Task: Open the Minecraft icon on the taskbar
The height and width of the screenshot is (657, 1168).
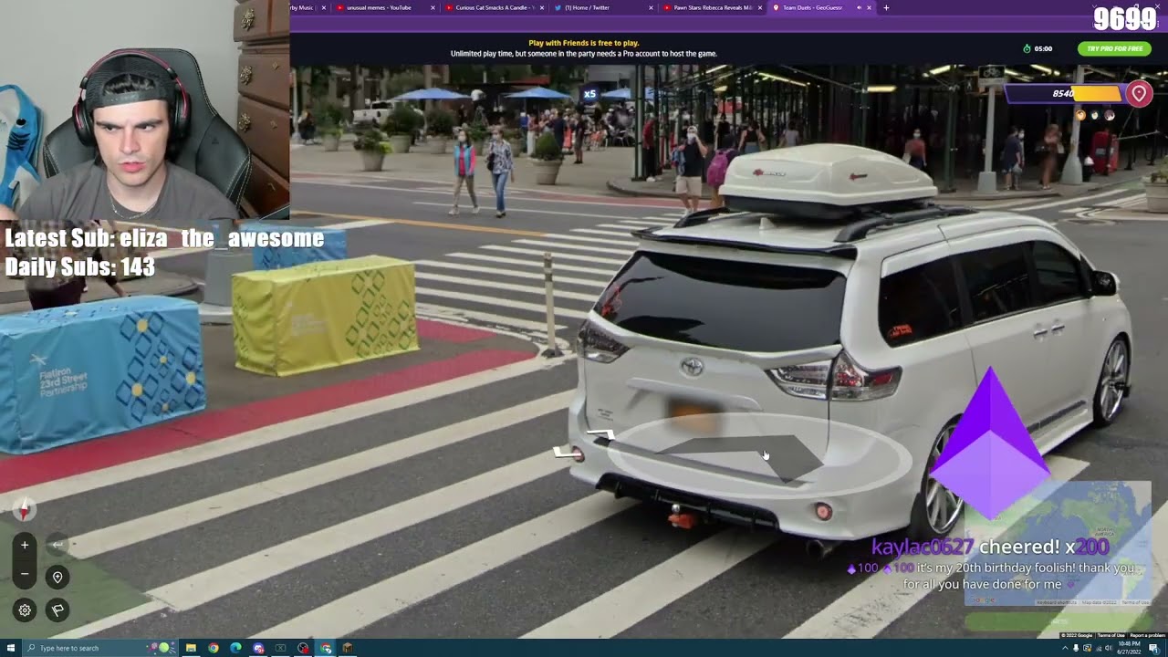Action: coord(348,648)
